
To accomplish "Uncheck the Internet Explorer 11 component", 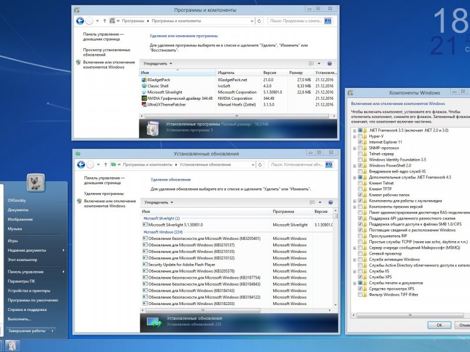I will (360, 142).
